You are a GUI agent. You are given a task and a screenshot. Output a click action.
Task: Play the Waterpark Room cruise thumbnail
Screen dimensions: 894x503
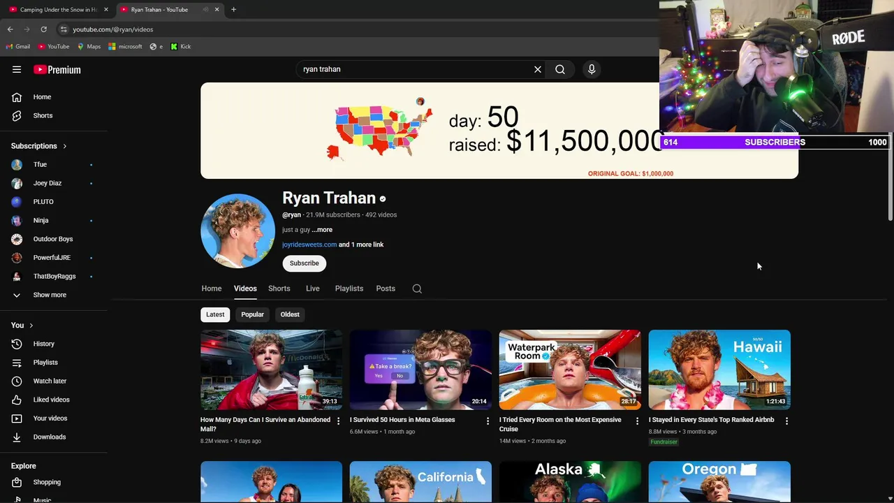tap(570, 370)
